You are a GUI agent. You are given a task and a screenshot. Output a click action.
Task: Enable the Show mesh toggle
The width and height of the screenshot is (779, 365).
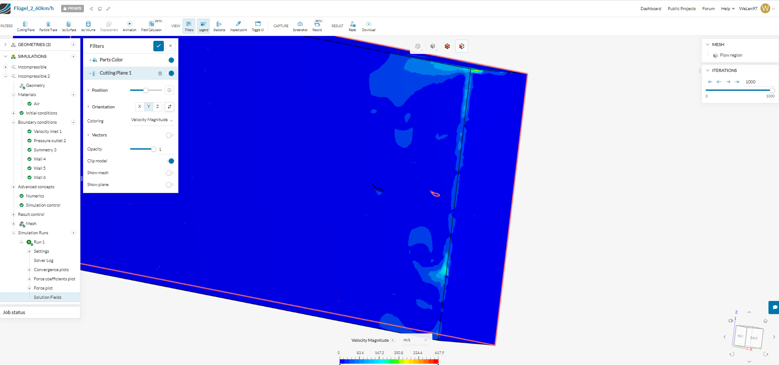click(170, 173)
